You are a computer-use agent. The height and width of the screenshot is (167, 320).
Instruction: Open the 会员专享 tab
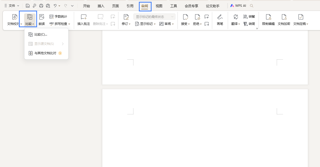click(x=191, y=6)
